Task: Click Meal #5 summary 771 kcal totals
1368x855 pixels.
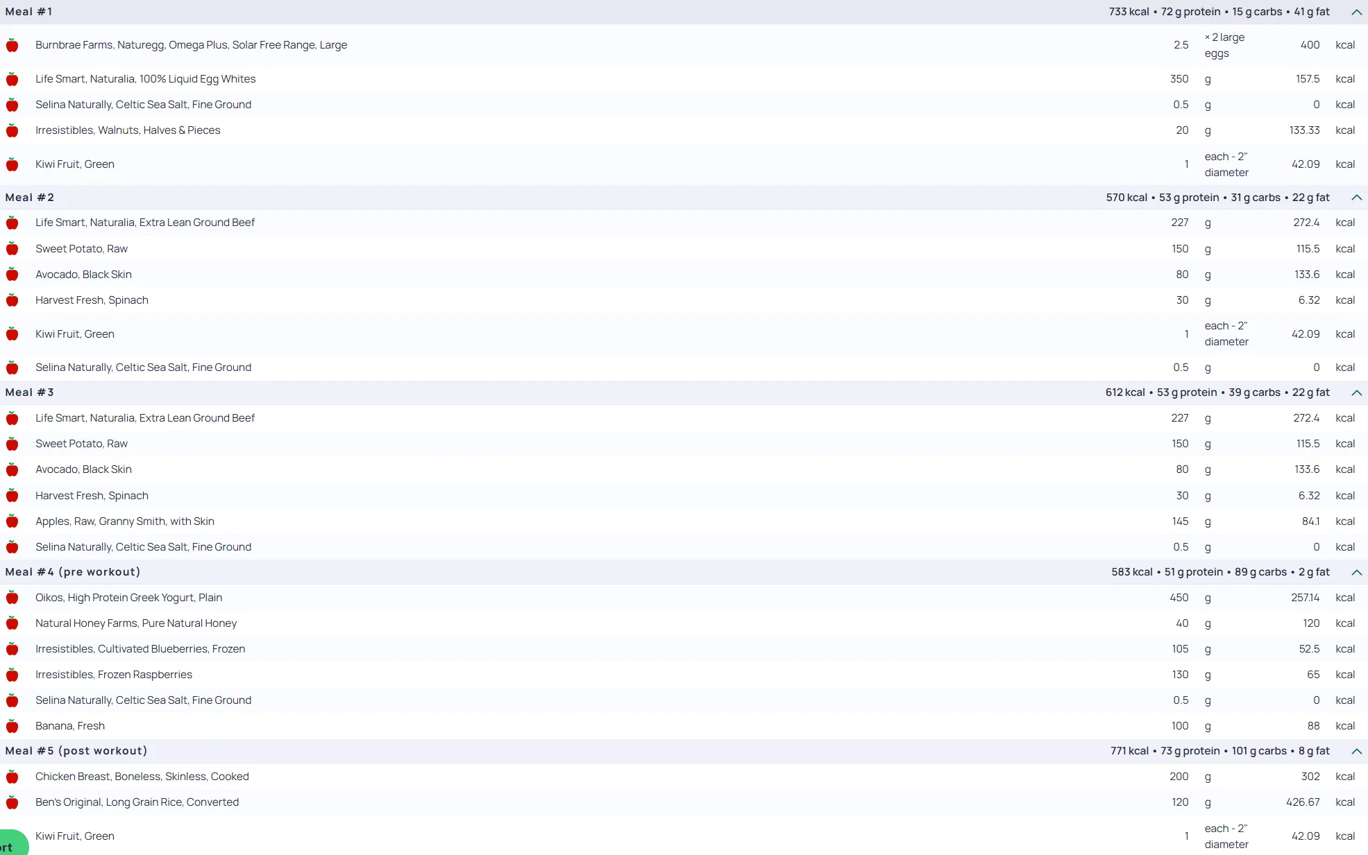Action: 1220,751
